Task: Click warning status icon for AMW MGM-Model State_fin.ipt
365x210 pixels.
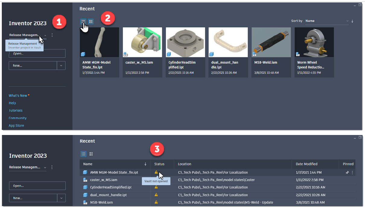Action: 156,172
